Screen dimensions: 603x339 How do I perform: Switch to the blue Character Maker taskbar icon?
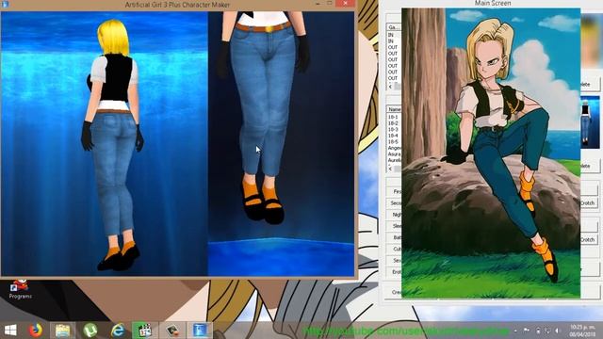coord(200,331)
